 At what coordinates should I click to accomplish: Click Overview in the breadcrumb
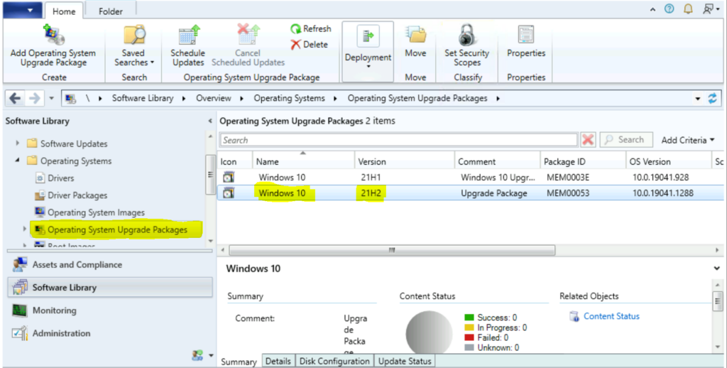point(213,98)
